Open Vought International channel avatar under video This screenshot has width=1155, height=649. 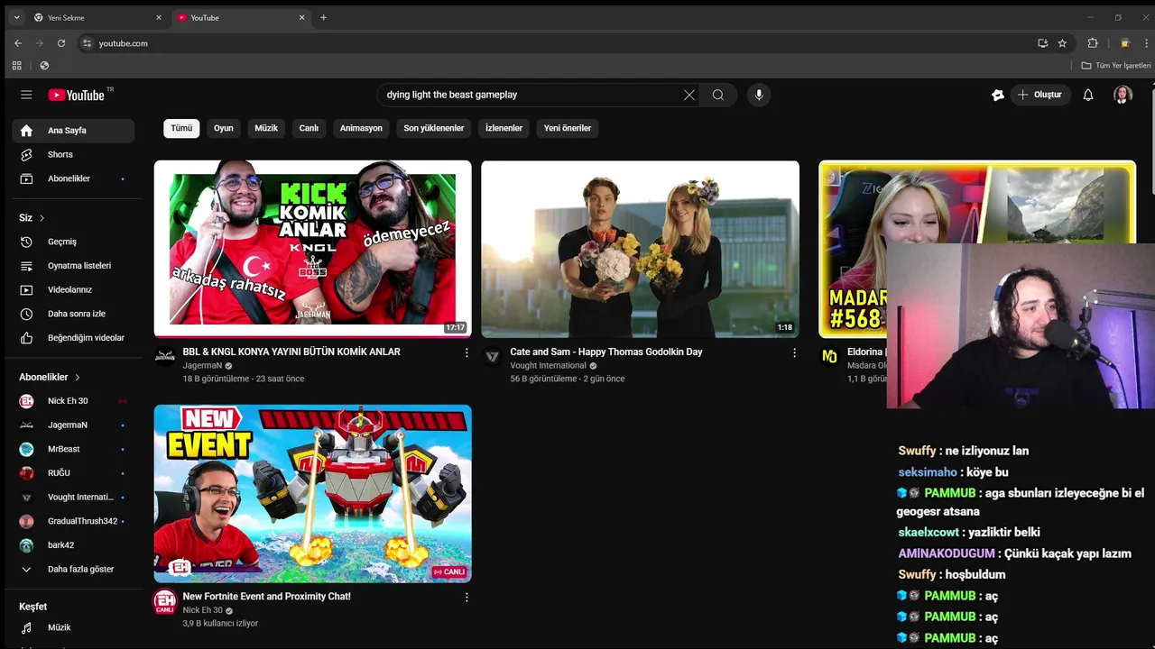tap(493, 356)
